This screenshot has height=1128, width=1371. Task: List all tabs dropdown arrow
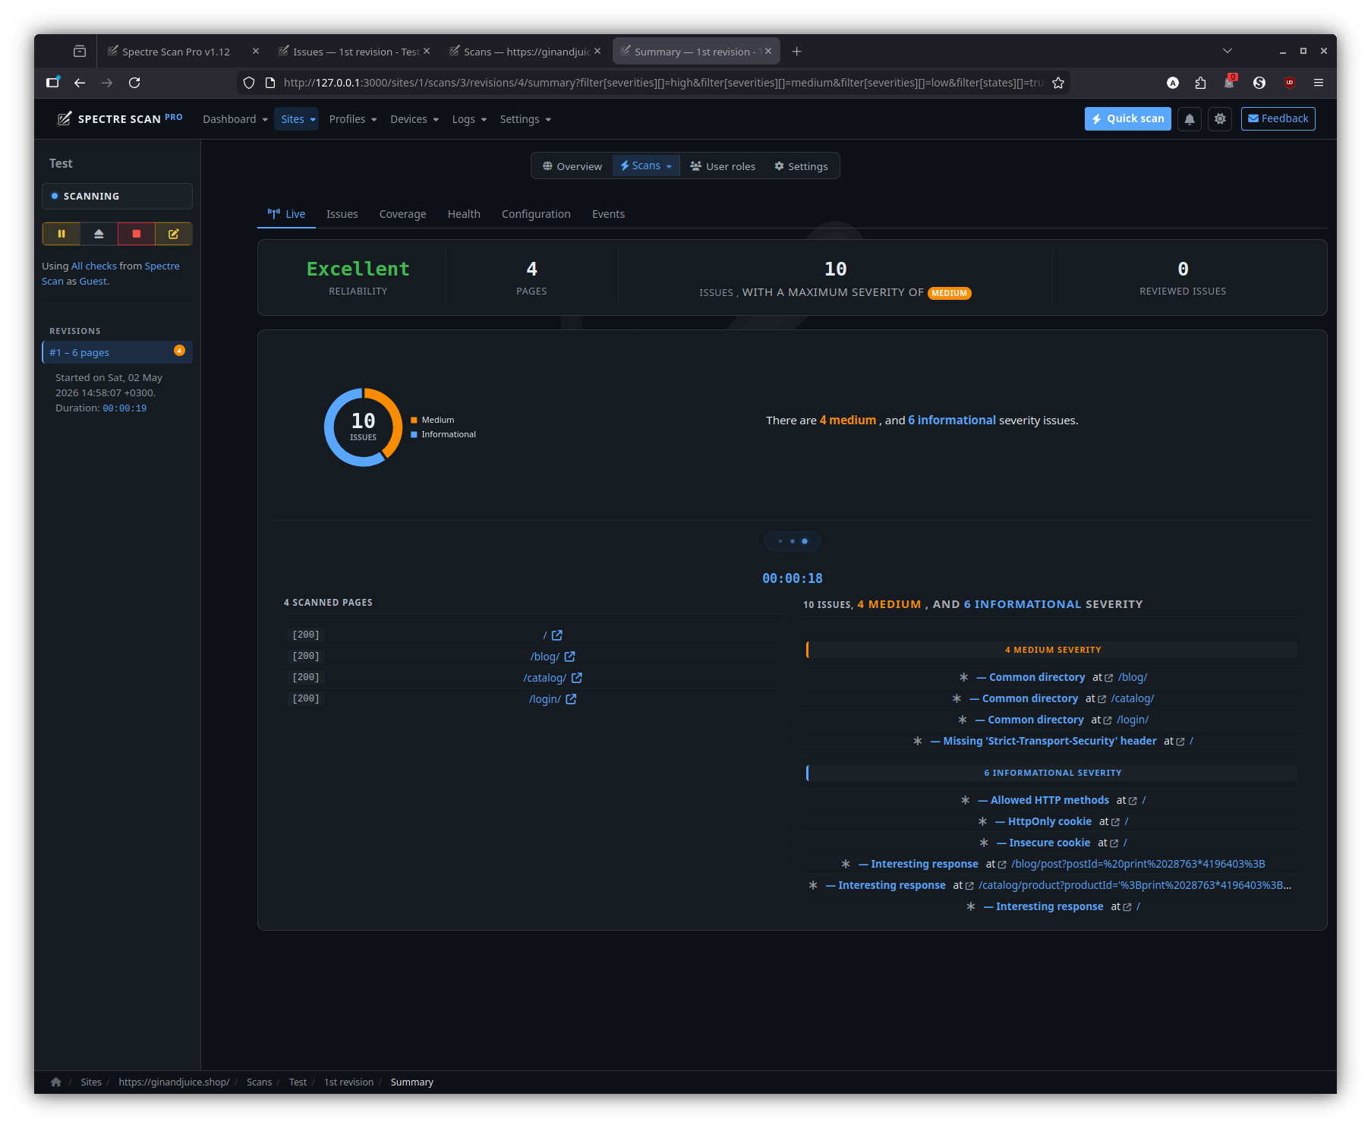1228,51
